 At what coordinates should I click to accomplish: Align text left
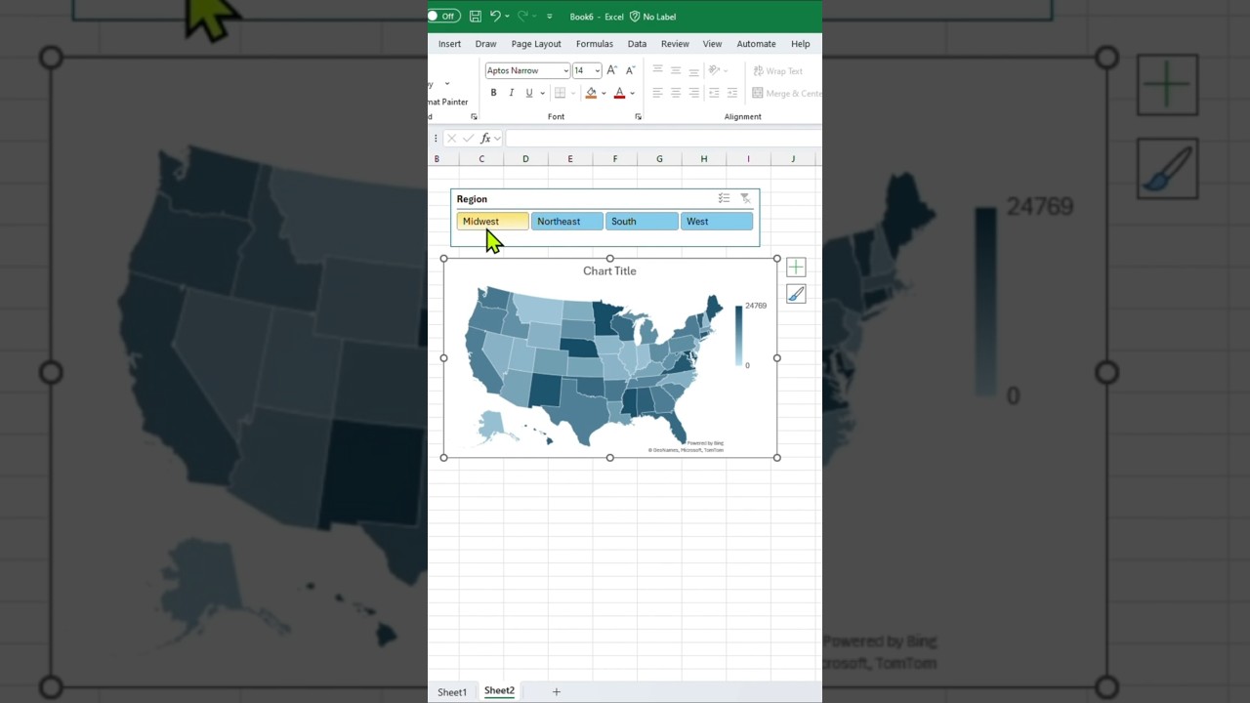pyautogui.click(x=657, y=93)
